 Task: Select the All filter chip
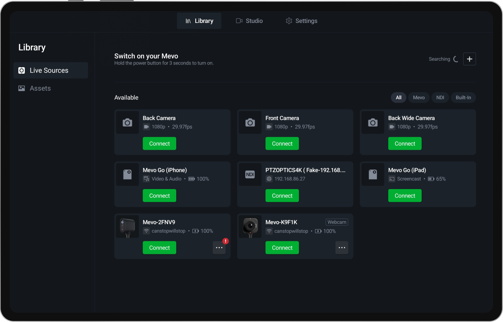click(398, 97)
